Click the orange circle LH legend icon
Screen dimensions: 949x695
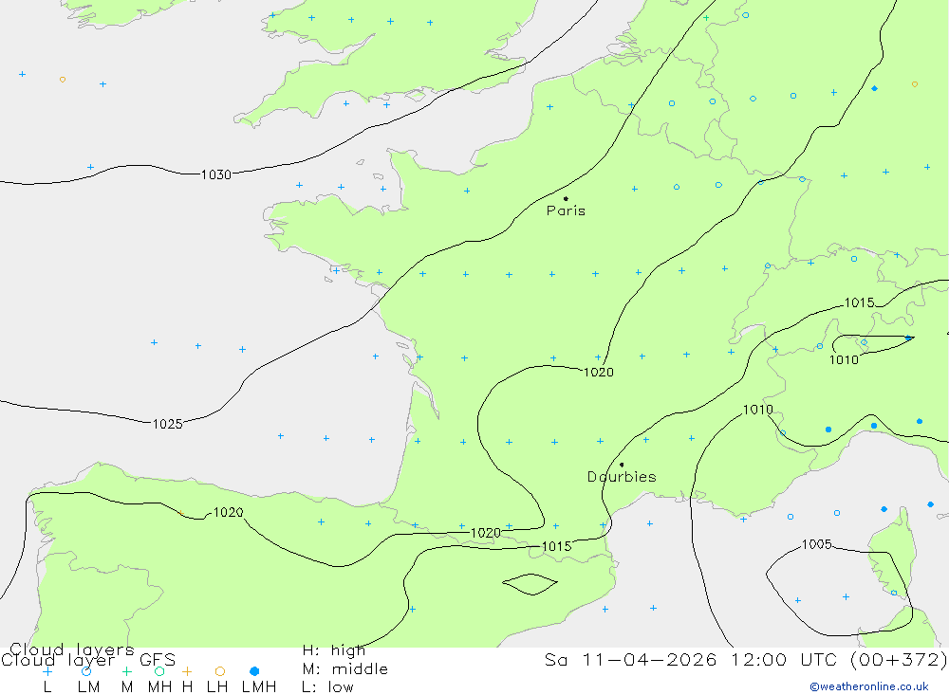coord(220,671)
